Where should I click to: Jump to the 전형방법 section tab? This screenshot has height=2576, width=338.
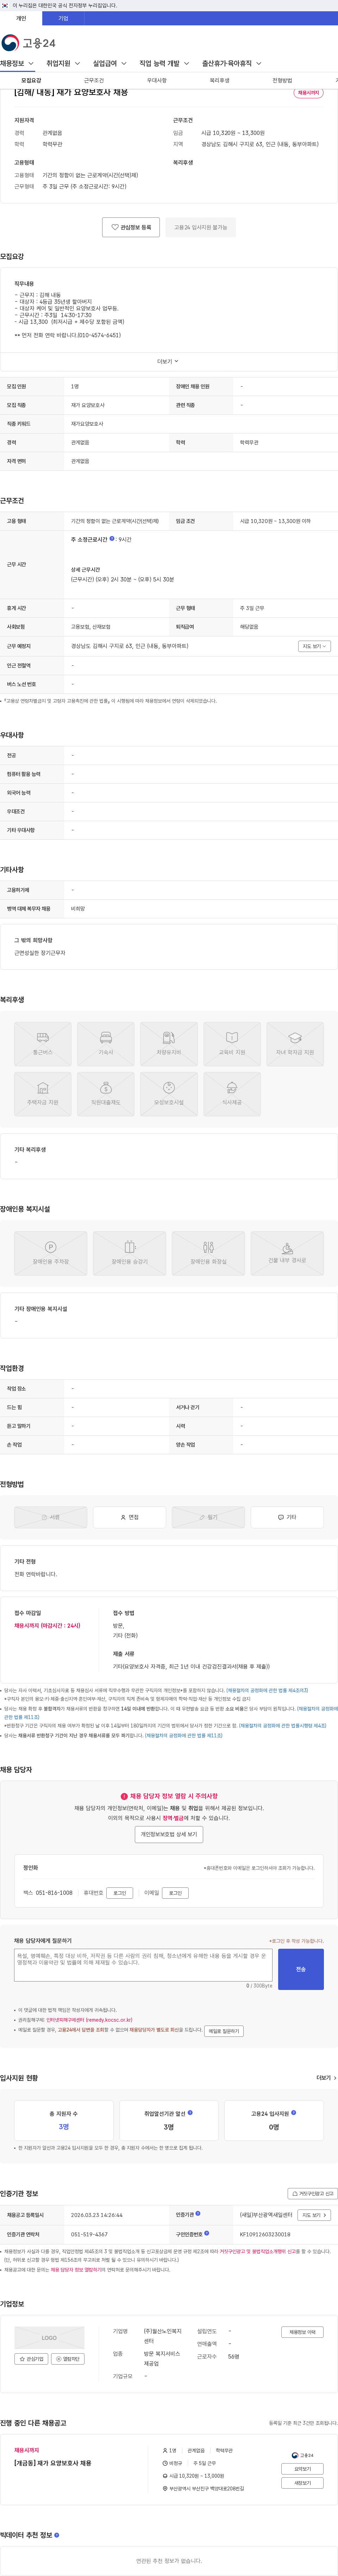[282, 80]
